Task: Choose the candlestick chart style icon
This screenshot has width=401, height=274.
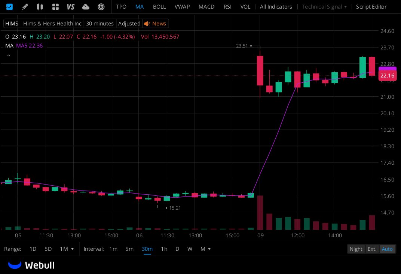Action: pos(40,7)
